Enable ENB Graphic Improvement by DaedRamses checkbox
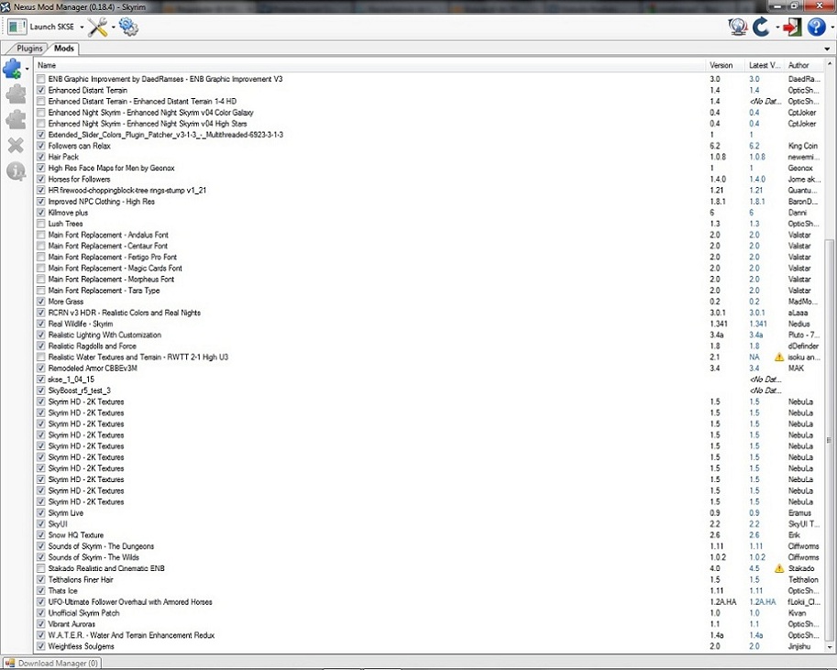This screenshot has height=670, width=837. coord(41,79)
